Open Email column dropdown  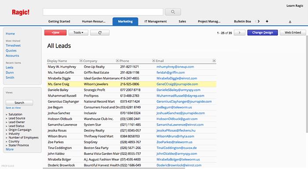214,60
